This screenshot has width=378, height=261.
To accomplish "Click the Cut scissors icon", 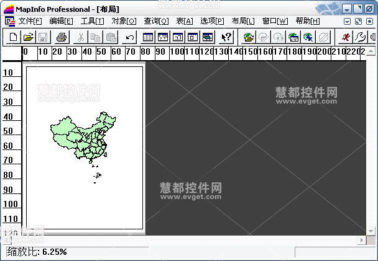I will 81,37.
